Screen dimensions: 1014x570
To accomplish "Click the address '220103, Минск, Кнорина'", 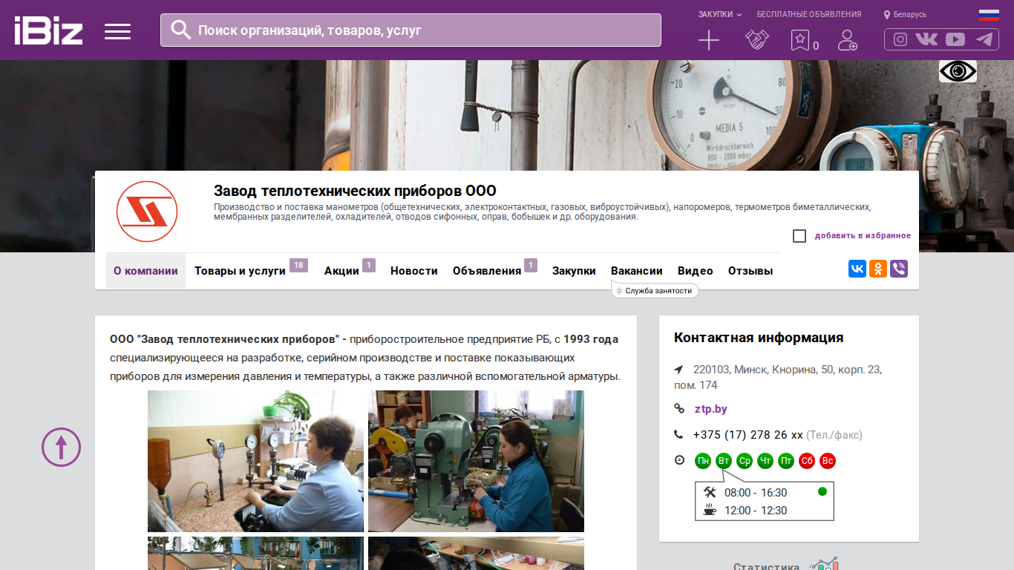I will [x=778, y=377].
